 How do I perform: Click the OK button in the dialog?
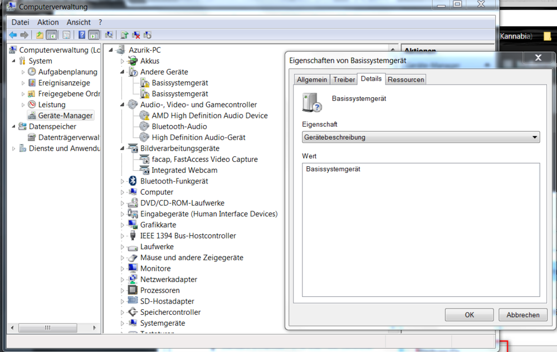pos(469,315)
